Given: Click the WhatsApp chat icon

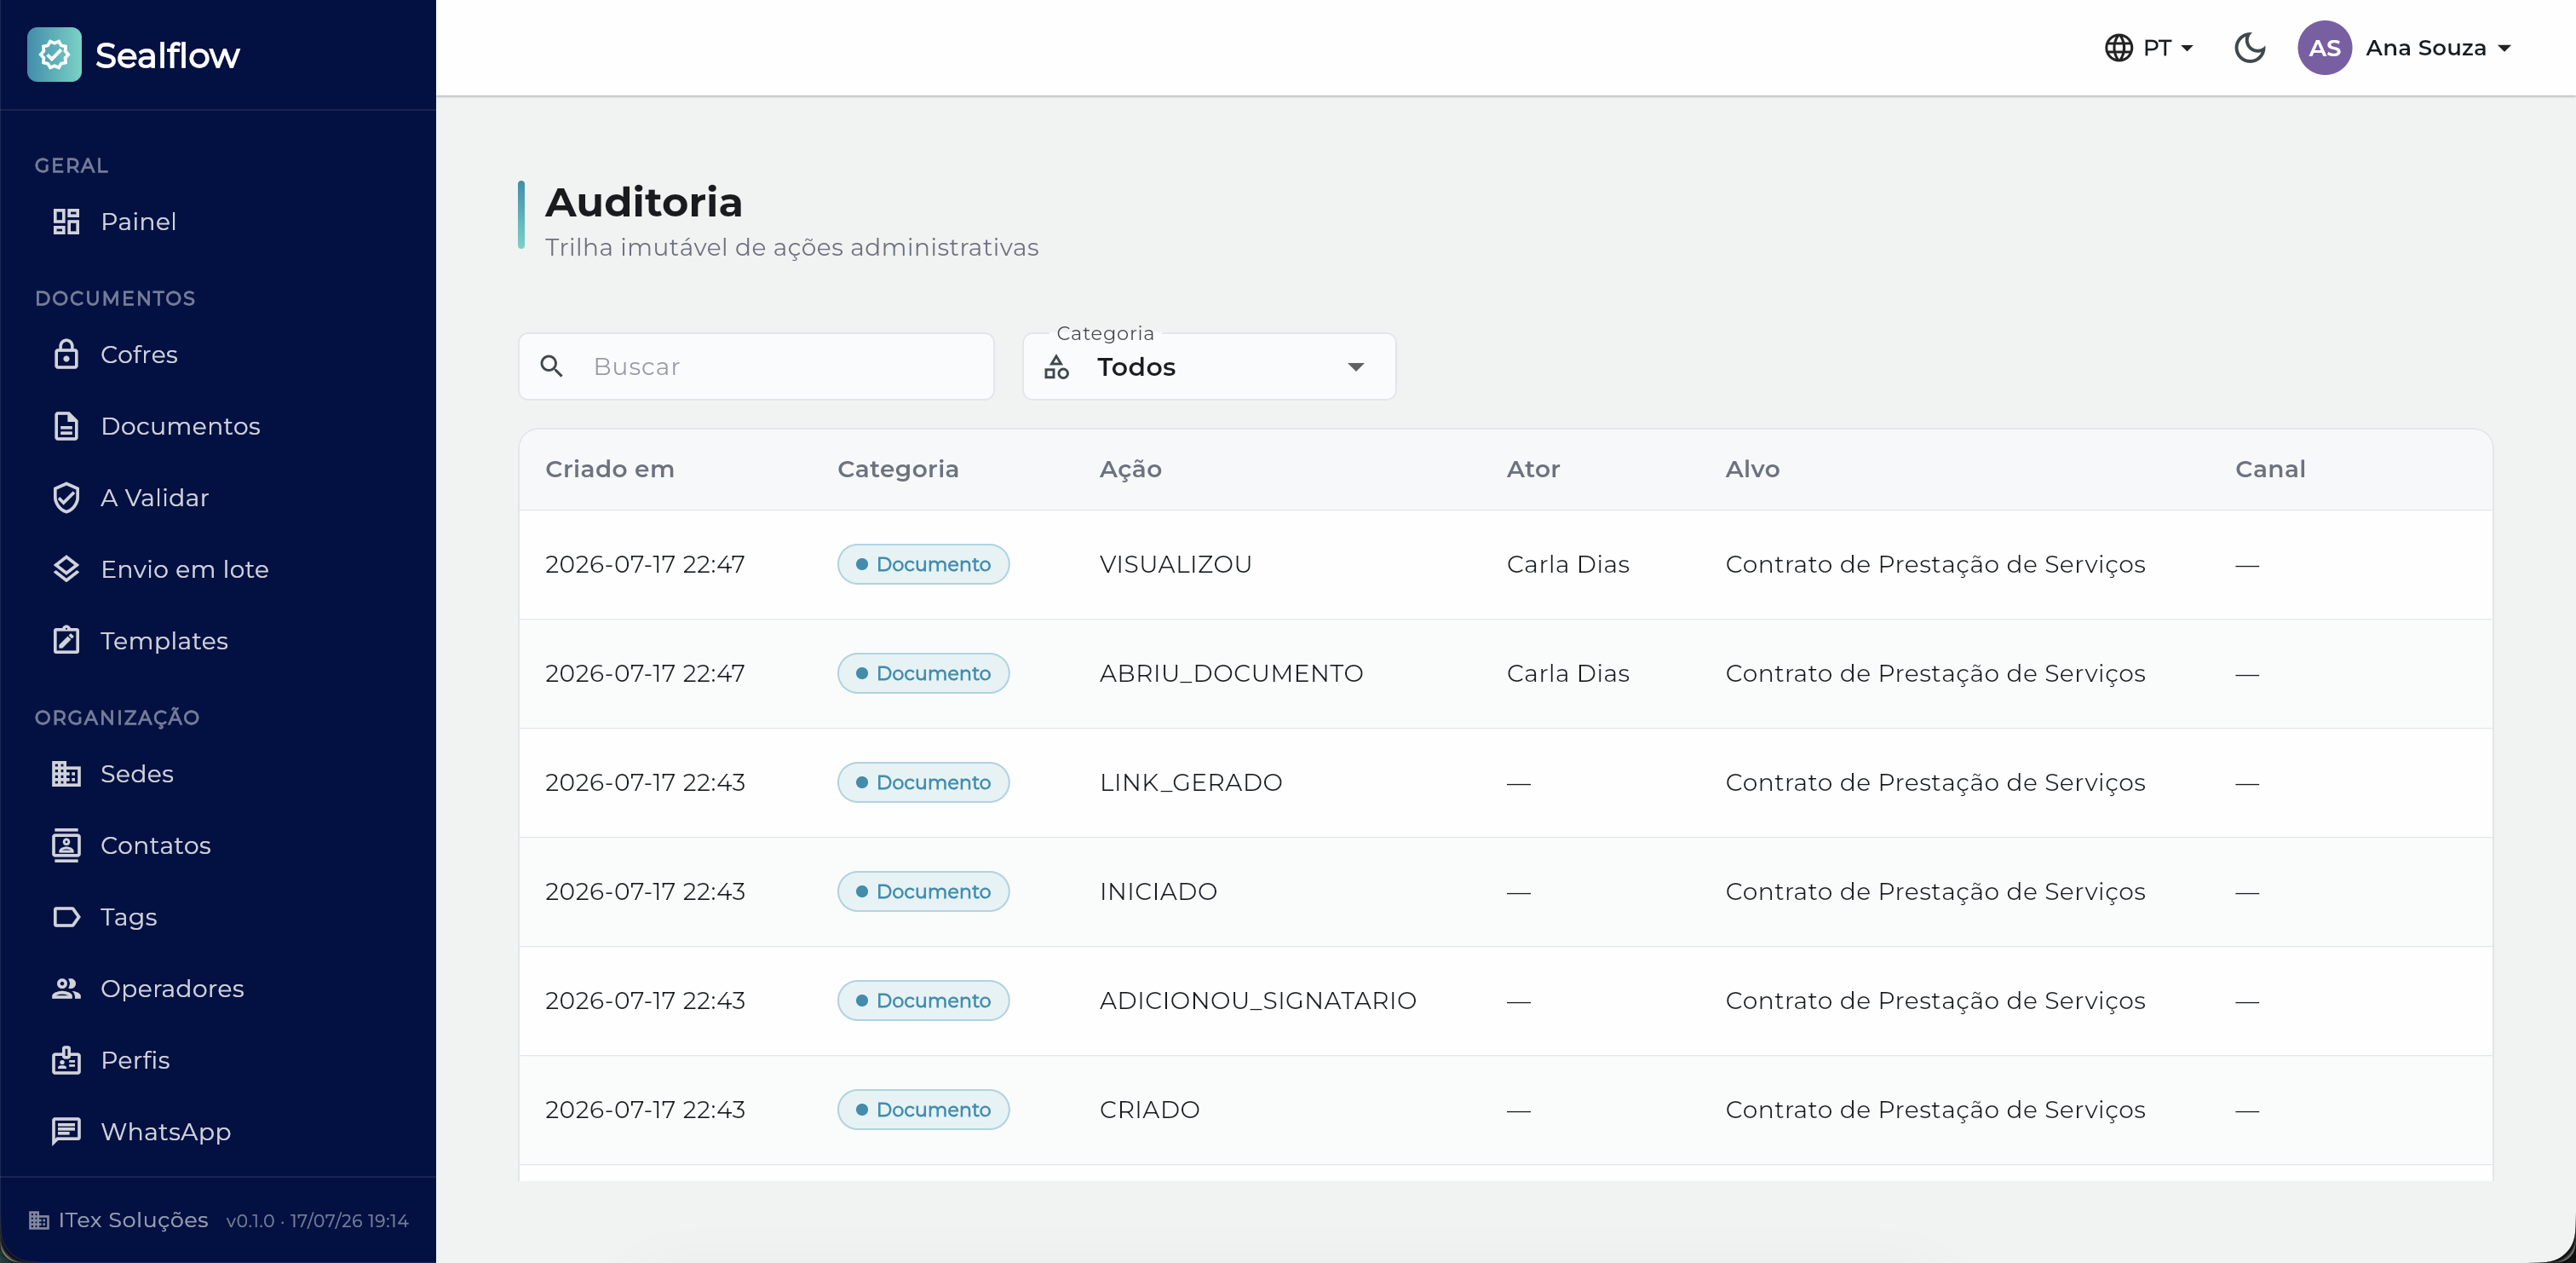Looking at the screenshot, I should pos(66,1132).
